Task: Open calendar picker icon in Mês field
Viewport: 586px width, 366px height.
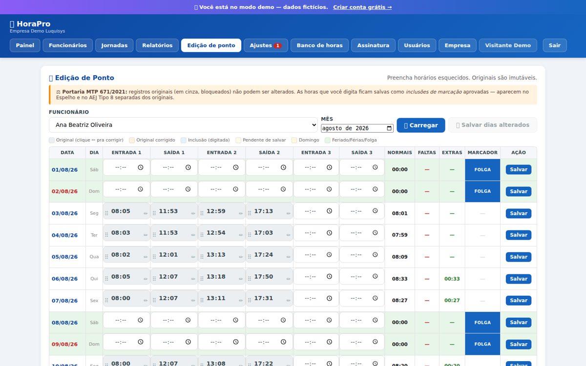Action: [x=389, y=128]
